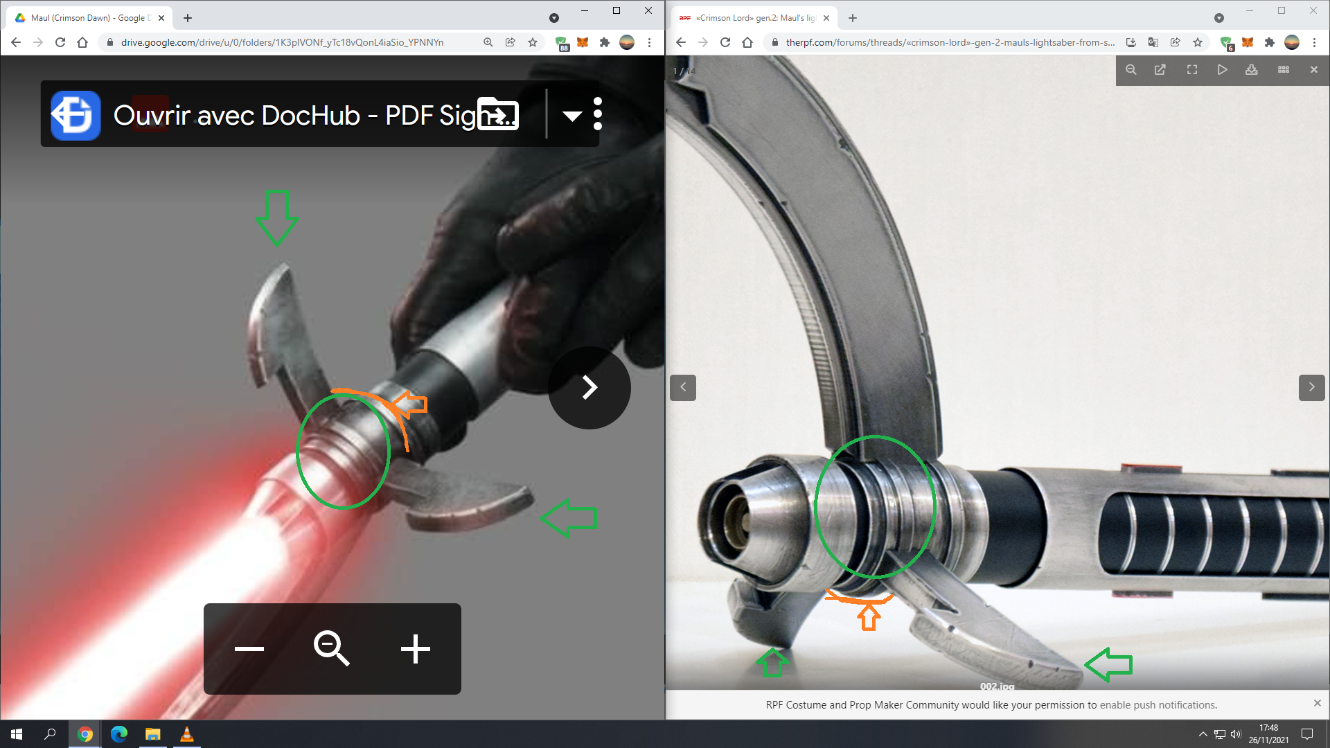Share the Google Drive page via address bar icon

511,42
